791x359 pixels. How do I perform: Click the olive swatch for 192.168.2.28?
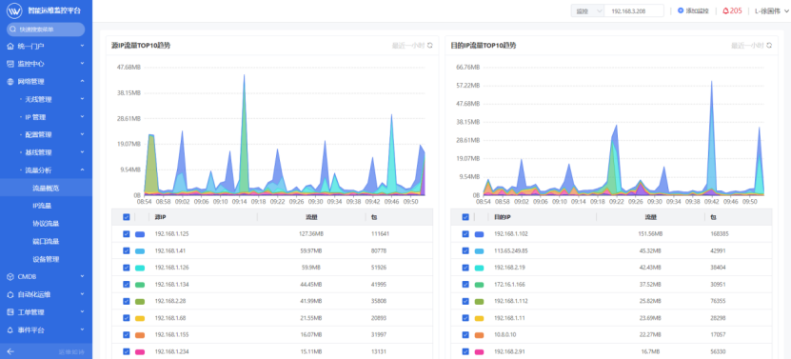pos(140,302)
